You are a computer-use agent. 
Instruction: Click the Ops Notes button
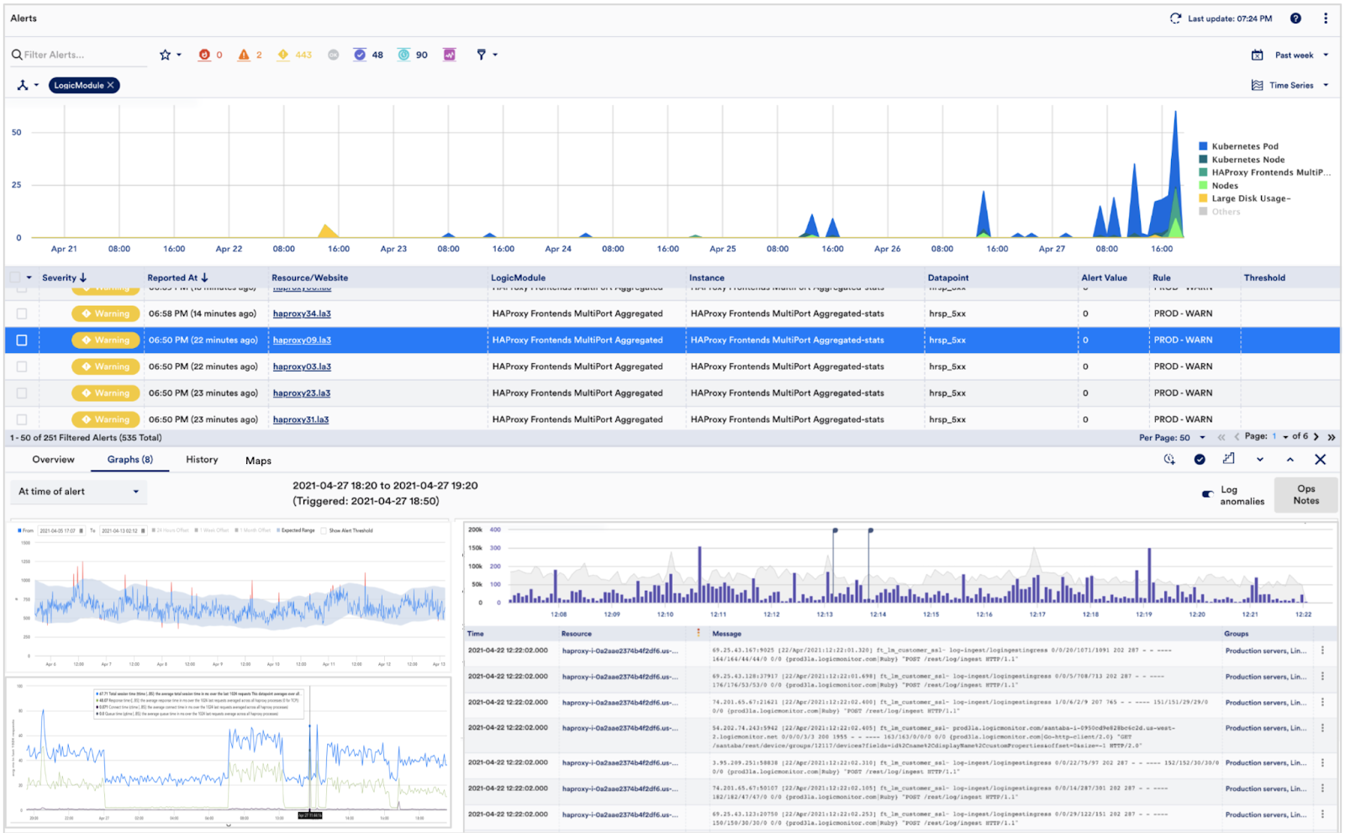point(1306,494)
